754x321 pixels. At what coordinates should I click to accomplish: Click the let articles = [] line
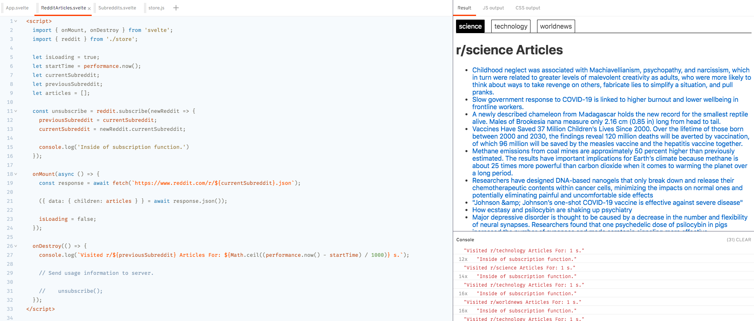pyautogui.click(x=61, y=93)
